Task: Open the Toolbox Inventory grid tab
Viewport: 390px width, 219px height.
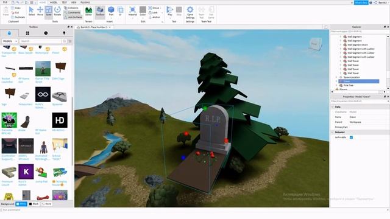Action: pyautogui.click(x=27, y=33)
